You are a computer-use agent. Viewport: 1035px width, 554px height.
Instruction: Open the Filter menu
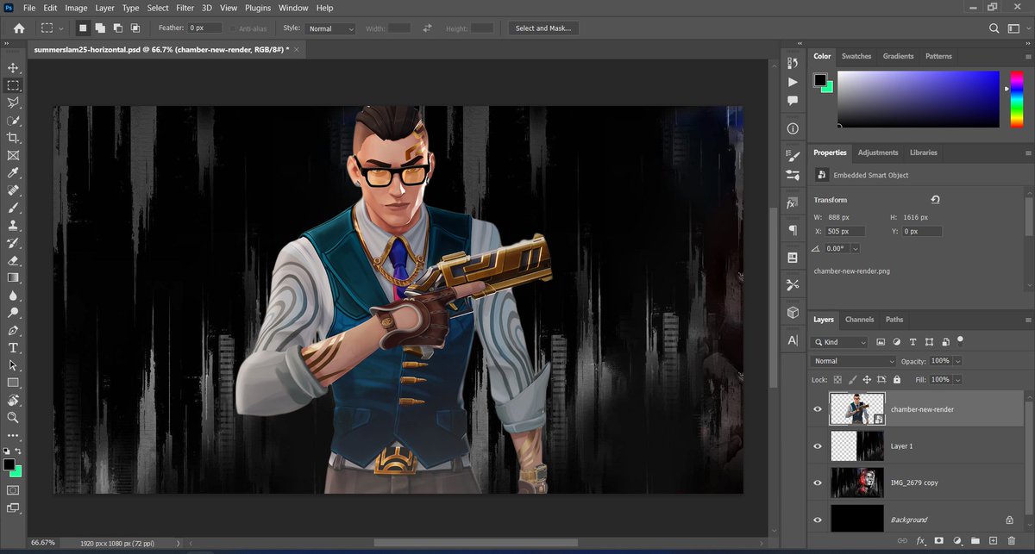185,8
